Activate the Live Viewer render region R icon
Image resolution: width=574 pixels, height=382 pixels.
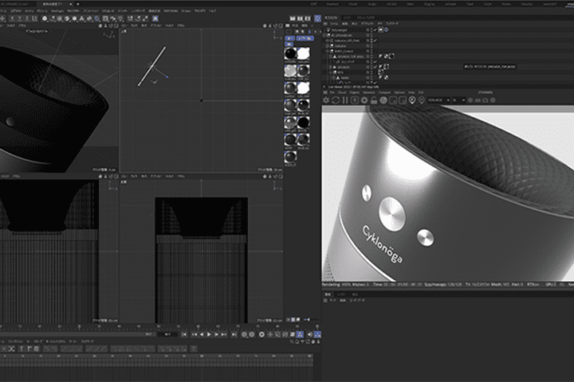point(354,100)
